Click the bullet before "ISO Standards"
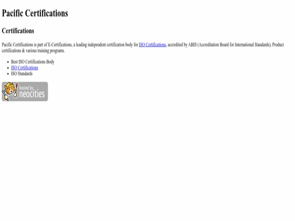Screen dimensions: 295x221 point(8,74)
